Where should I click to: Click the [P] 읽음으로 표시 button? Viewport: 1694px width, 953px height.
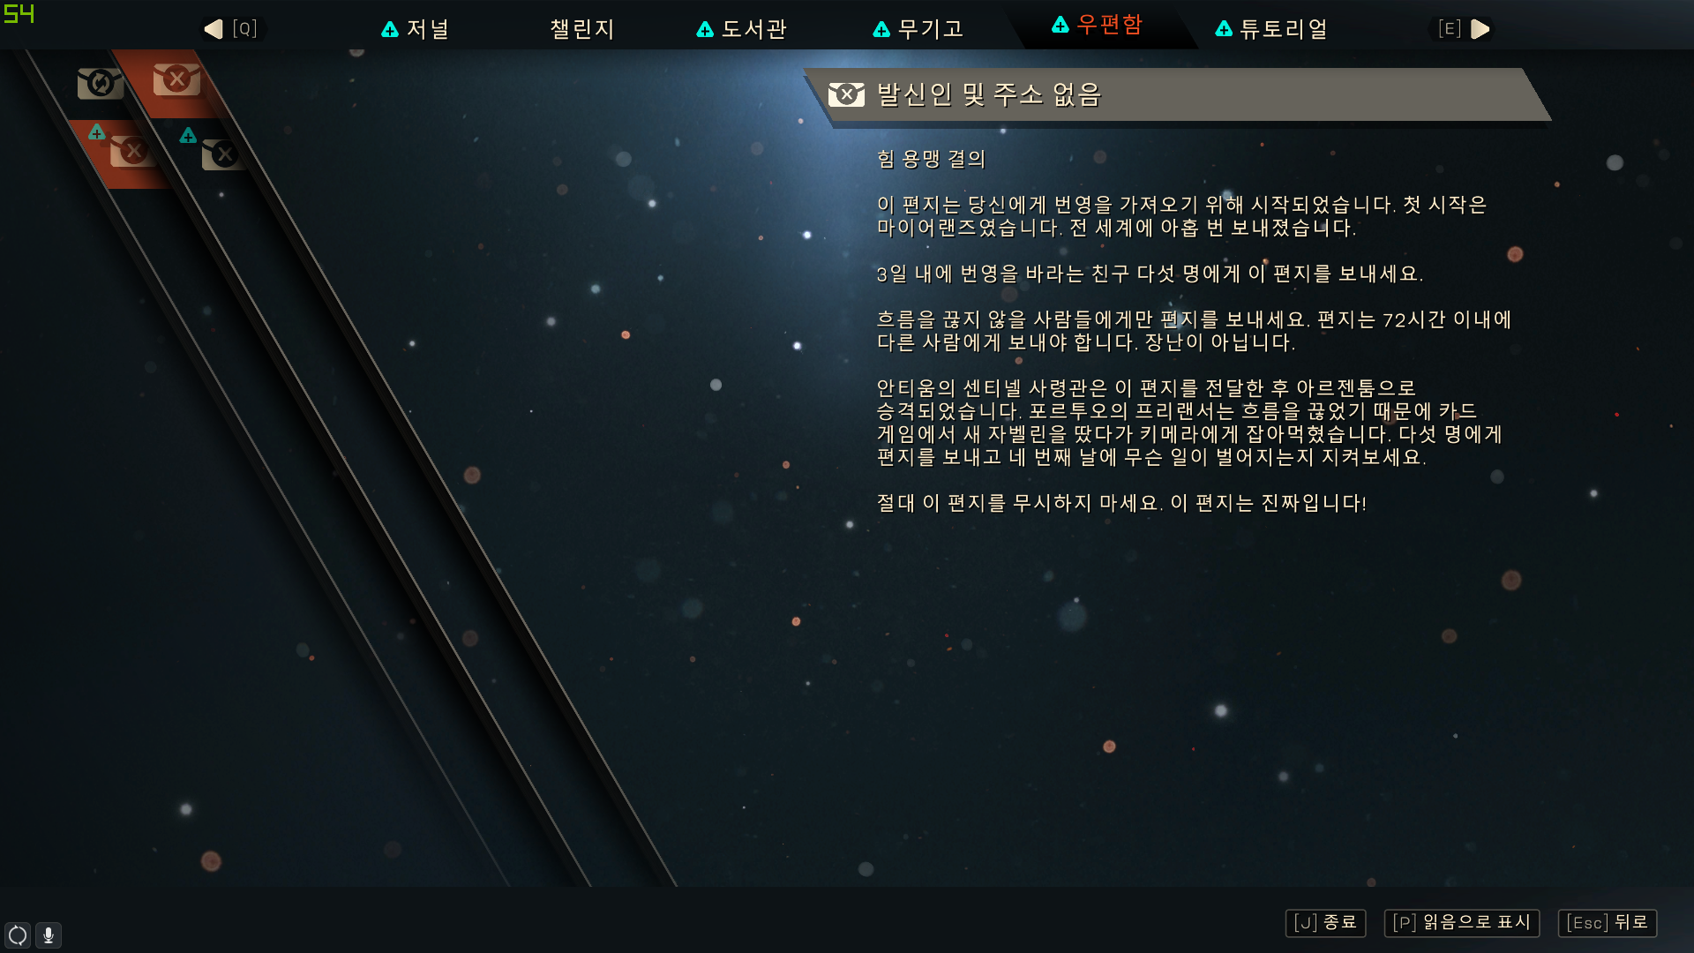click(1462, 923)
